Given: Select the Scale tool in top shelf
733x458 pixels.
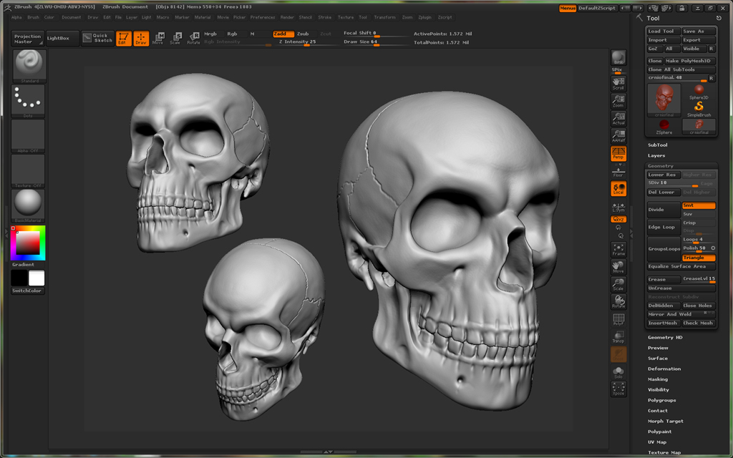Looking at the screenshot, I should pos(176,39).
